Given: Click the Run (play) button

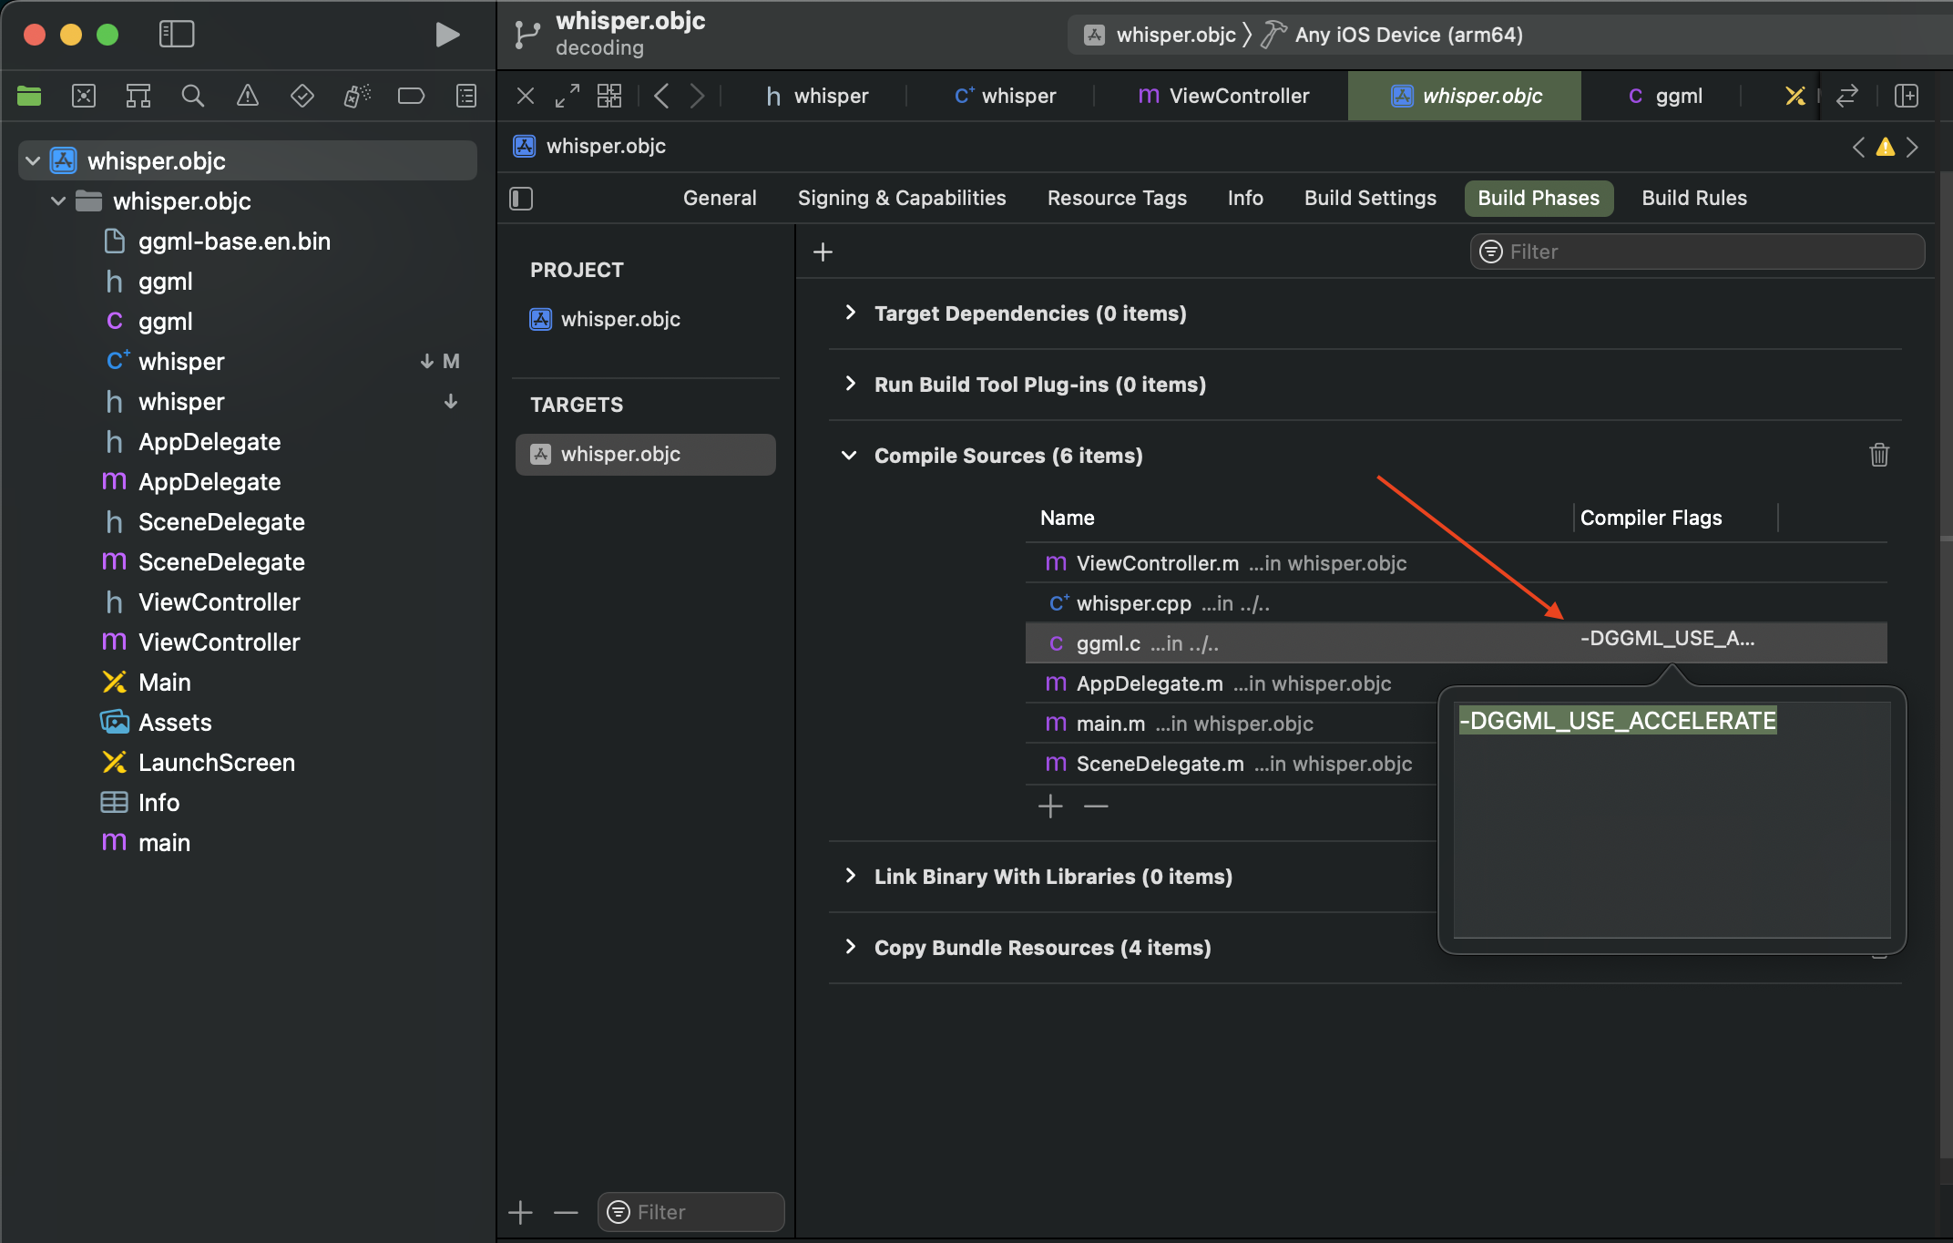Looking at the screenshot, I should pos(446,35).
